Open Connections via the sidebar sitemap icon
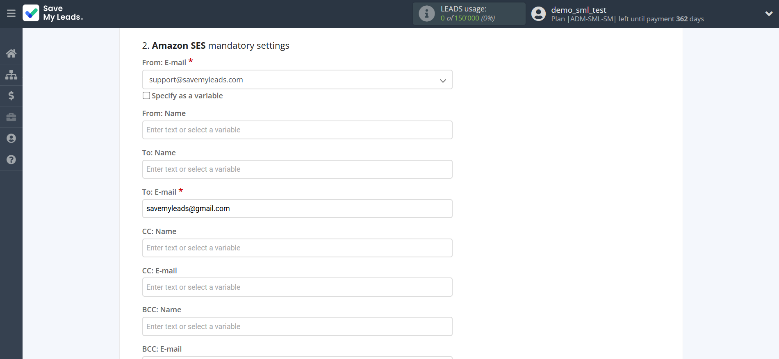The width and height of the screenshot is (779, 359). coord(11,75)
